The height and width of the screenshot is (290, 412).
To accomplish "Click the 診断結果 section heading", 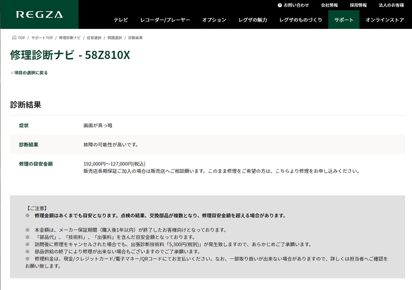I will click(25, 105).
